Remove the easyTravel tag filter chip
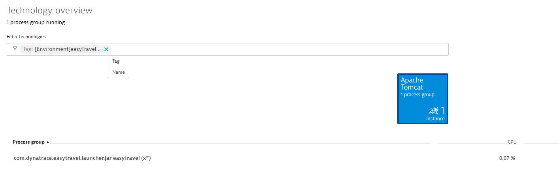Screen dimensions: 559x174 click(x=106, y=49)
